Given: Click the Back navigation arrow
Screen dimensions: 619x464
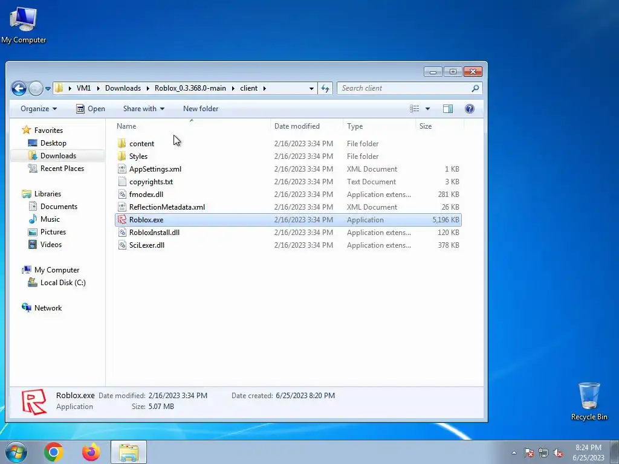Looking at the screenshot, I should [x=19, y=88].
